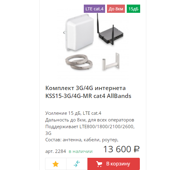The height and width of the screenshot is (170, 195).
Task: Click the 'Дальность до 8км' description line
Action: 90,120
